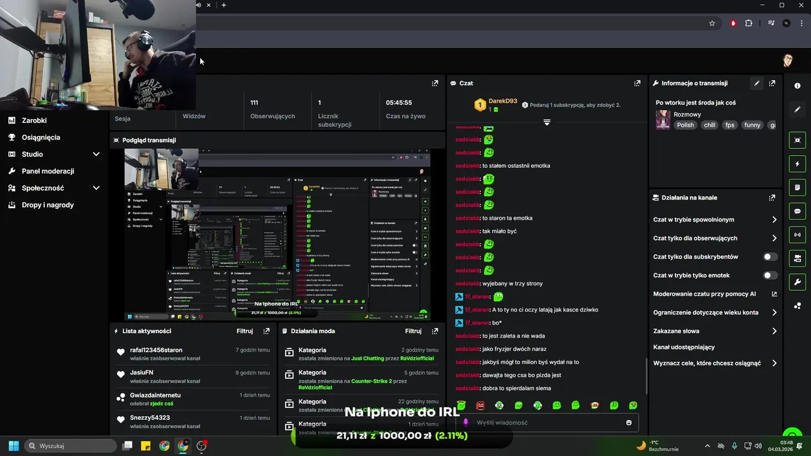Open info icon in right quick-action bar
The width and height of the screenshot is (811, 456).
click(797, 85)
